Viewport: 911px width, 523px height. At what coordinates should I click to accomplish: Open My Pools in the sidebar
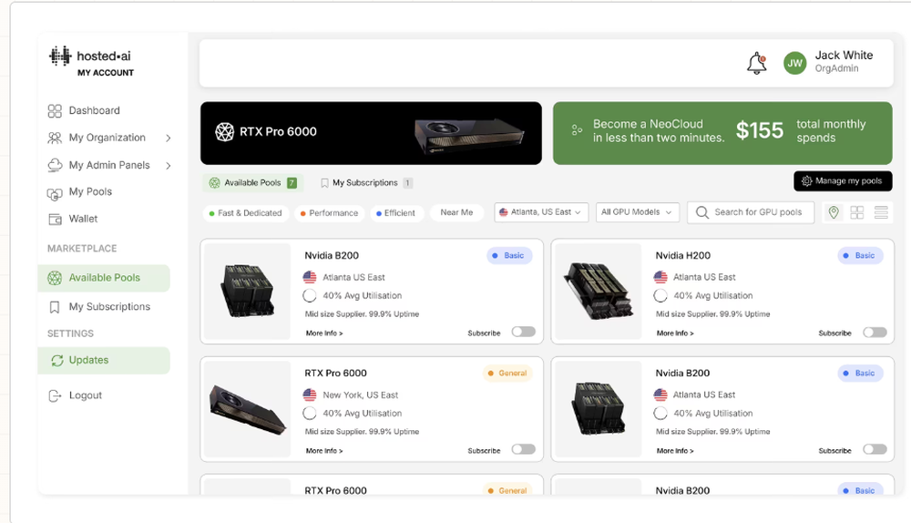tap(90, 191)
